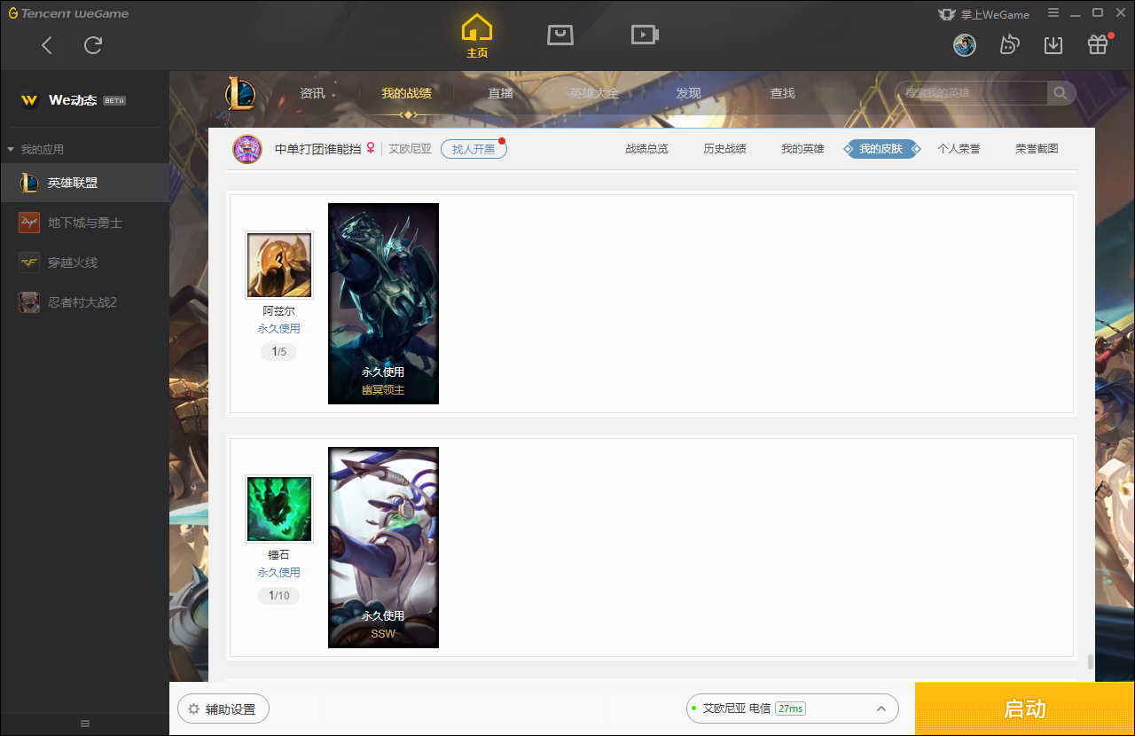
Task: Open the 资讯 news tab
Action: pyautogui.click(x=312, y=93)
